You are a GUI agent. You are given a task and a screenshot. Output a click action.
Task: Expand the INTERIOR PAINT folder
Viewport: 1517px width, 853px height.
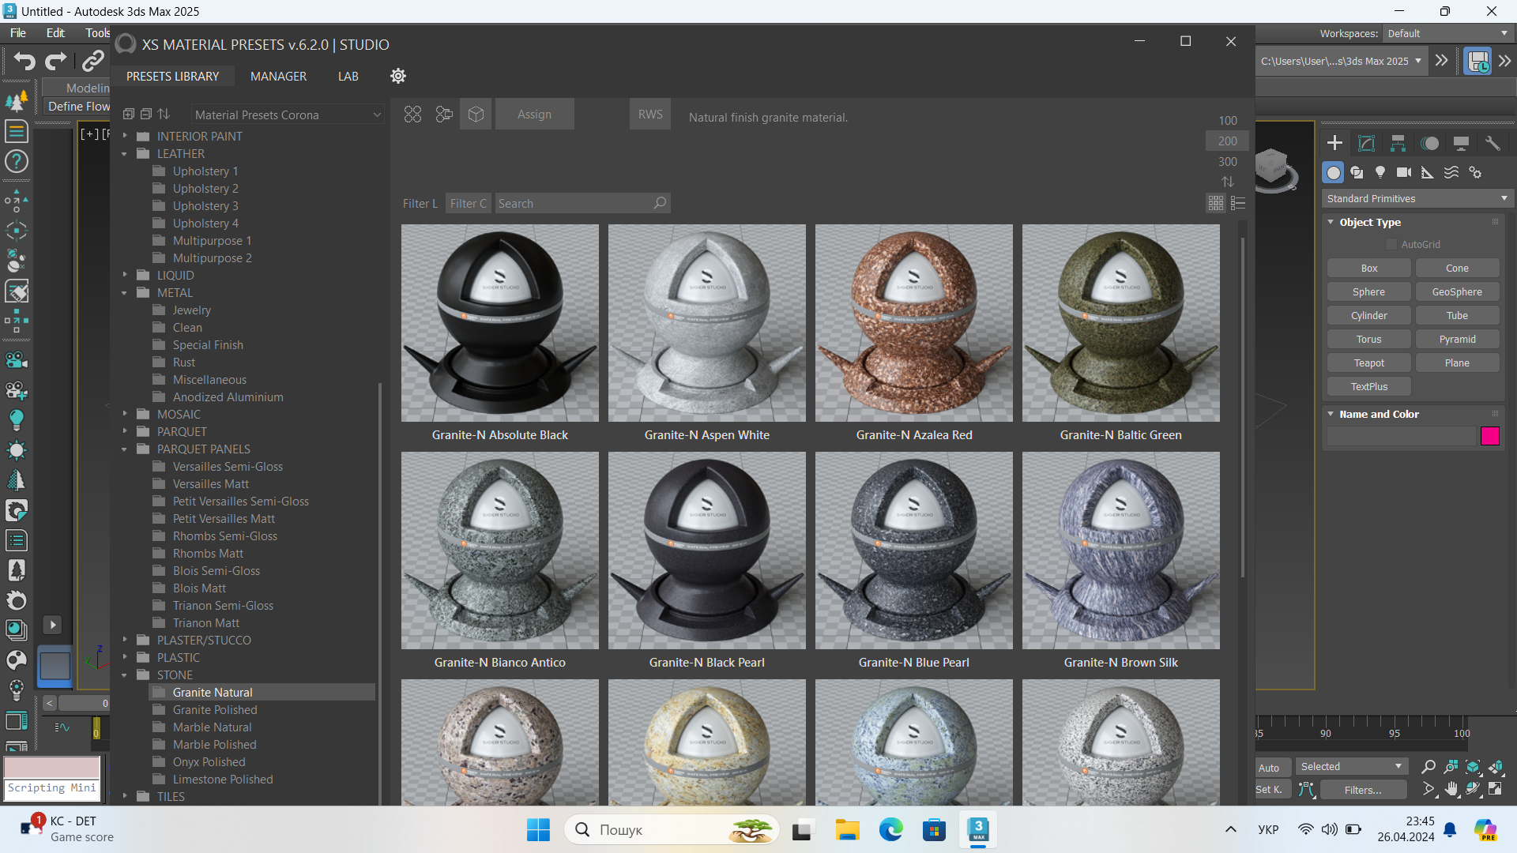[x=125, y=136]
